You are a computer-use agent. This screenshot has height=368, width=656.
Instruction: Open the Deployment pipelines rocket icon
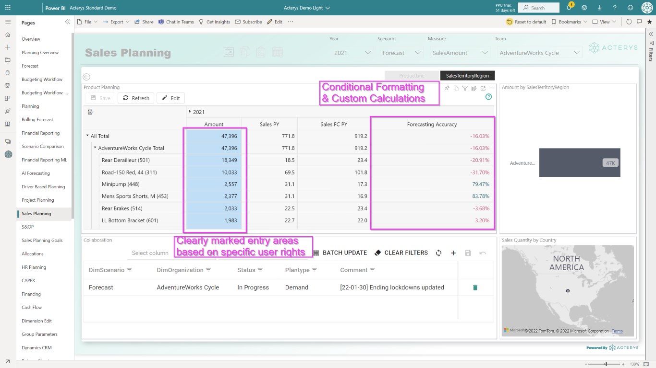point(8,111)
